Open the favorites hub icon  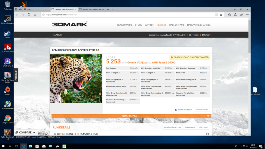pyautogui.click(x=229, y=15)
